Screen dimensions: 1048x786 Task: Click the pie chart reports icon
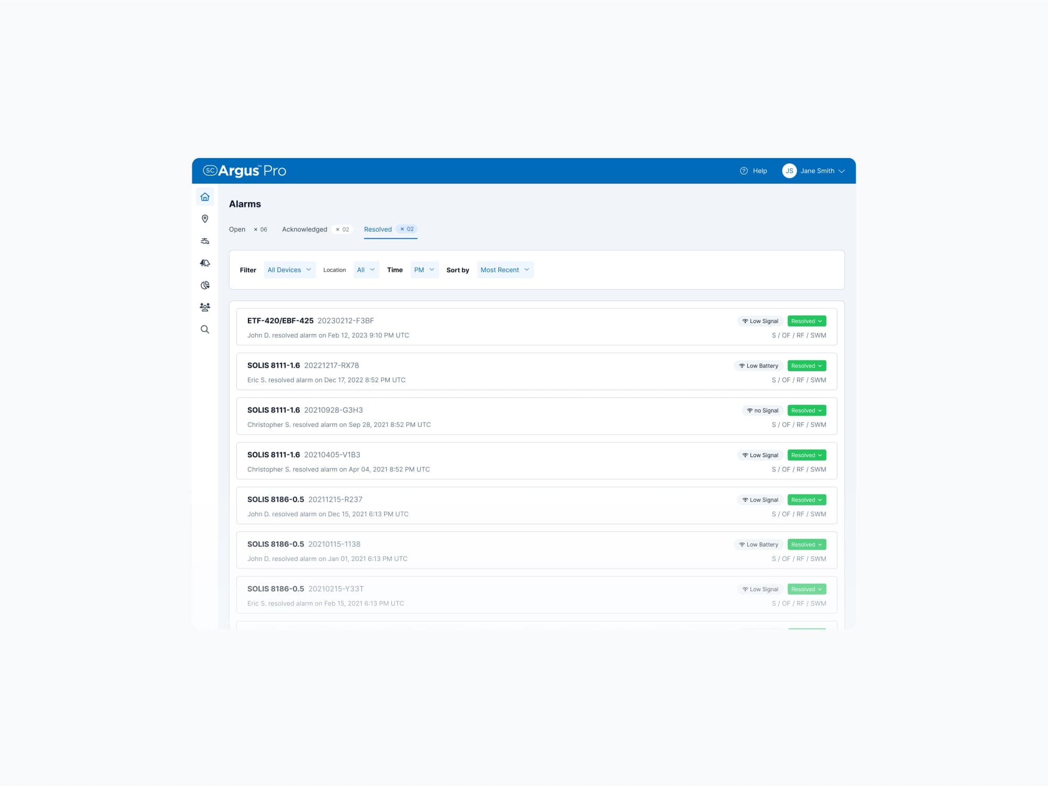pyautogui.click(x=205, y=285)
